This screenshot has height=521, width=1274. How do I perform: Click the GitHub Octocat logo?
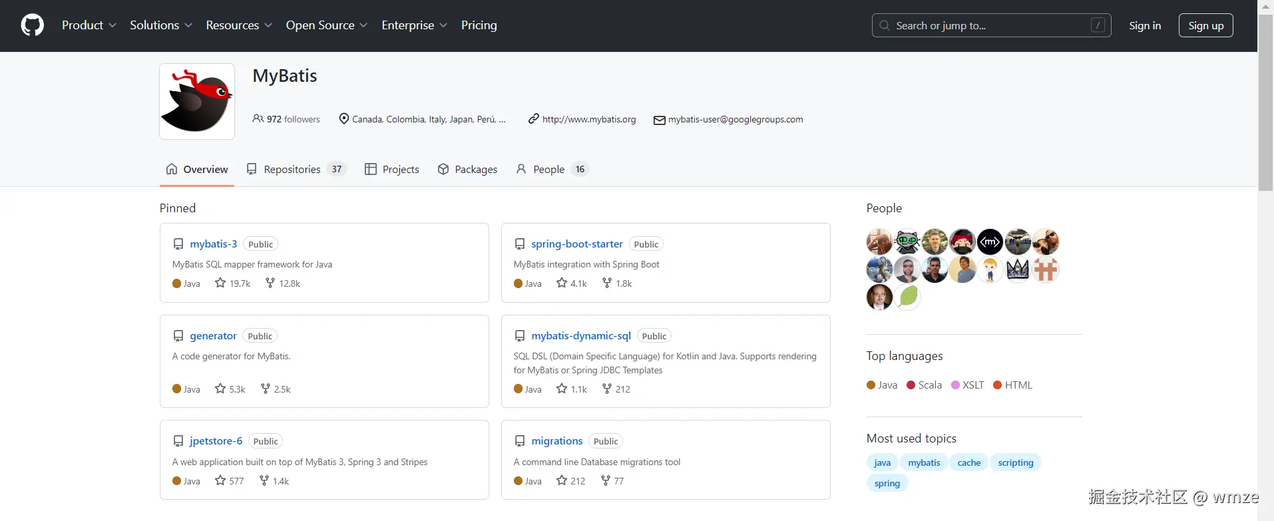pyautogui.click(x=33, y=25)
